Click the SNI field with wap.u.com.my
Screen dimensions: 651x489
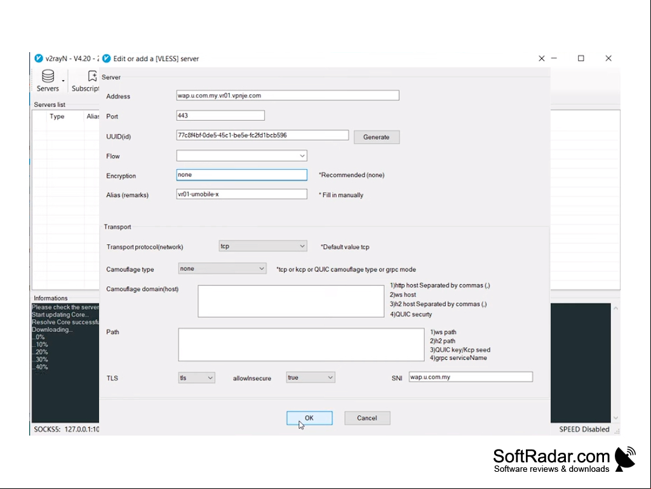point(471,377)
